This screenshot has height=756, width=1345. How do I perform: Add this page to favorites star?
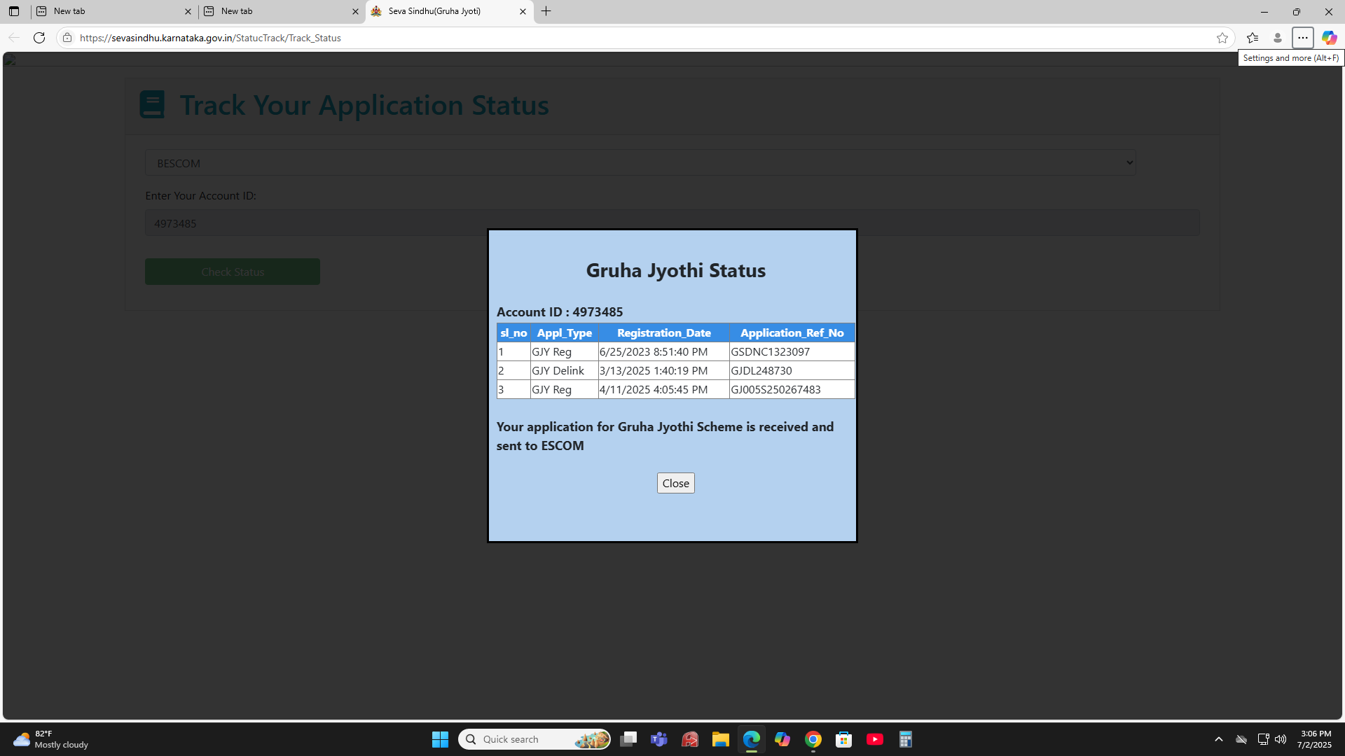point(1222,38)
